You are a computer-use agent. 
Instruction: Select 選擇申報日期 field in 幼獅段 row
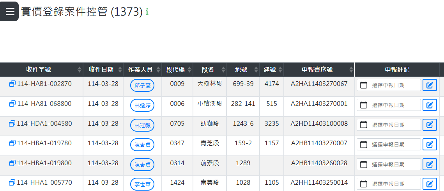click(x=389, y=125)
